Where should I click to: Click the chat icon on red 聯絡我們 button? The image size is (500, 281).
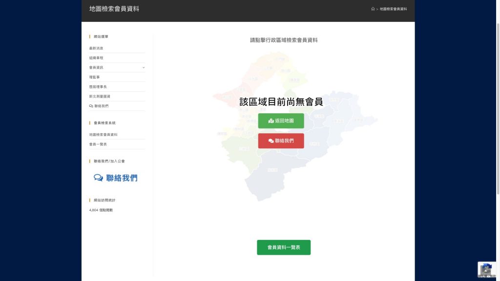271,141
